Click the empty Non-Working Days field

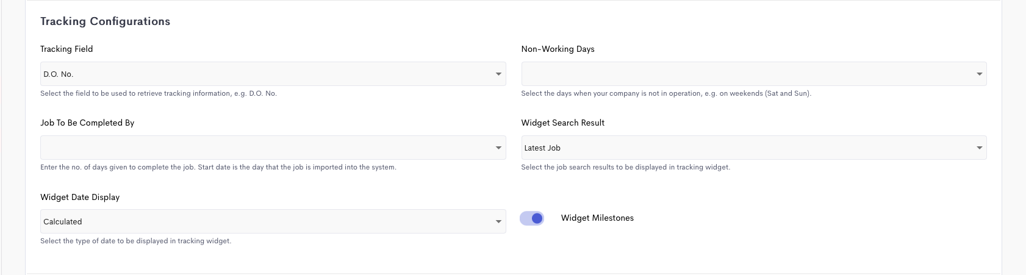(x=754, y=74)
